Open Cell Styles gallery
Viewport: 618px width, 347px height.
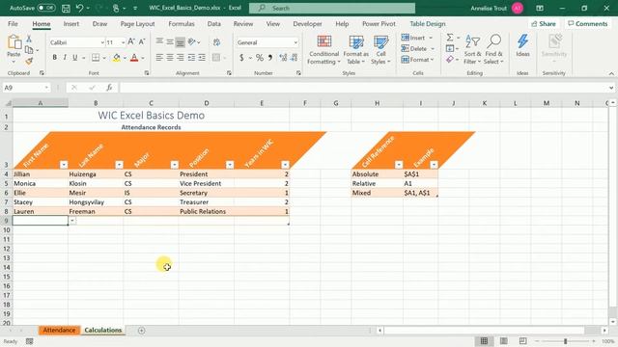[380, 50]
